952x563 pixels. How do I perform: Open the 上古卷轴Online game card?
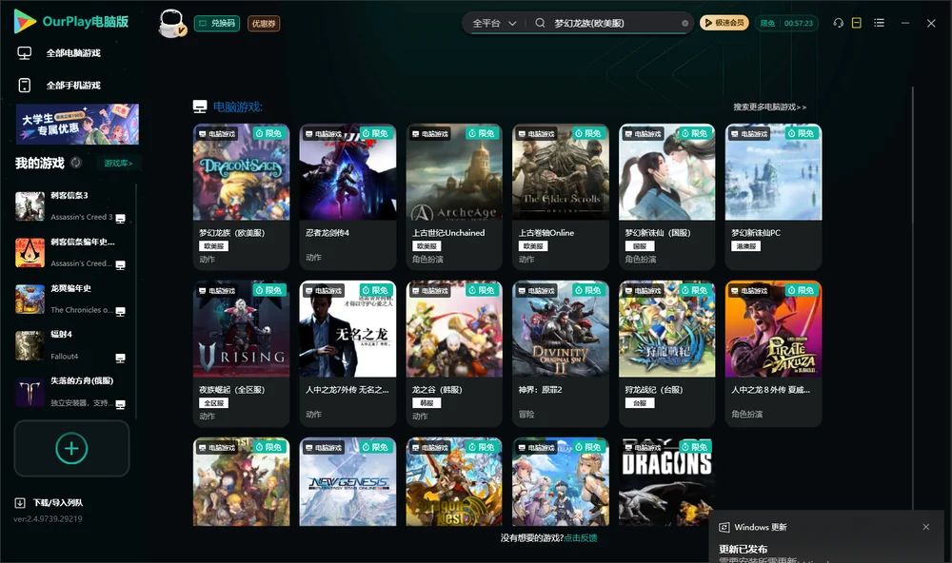point(561,197)
